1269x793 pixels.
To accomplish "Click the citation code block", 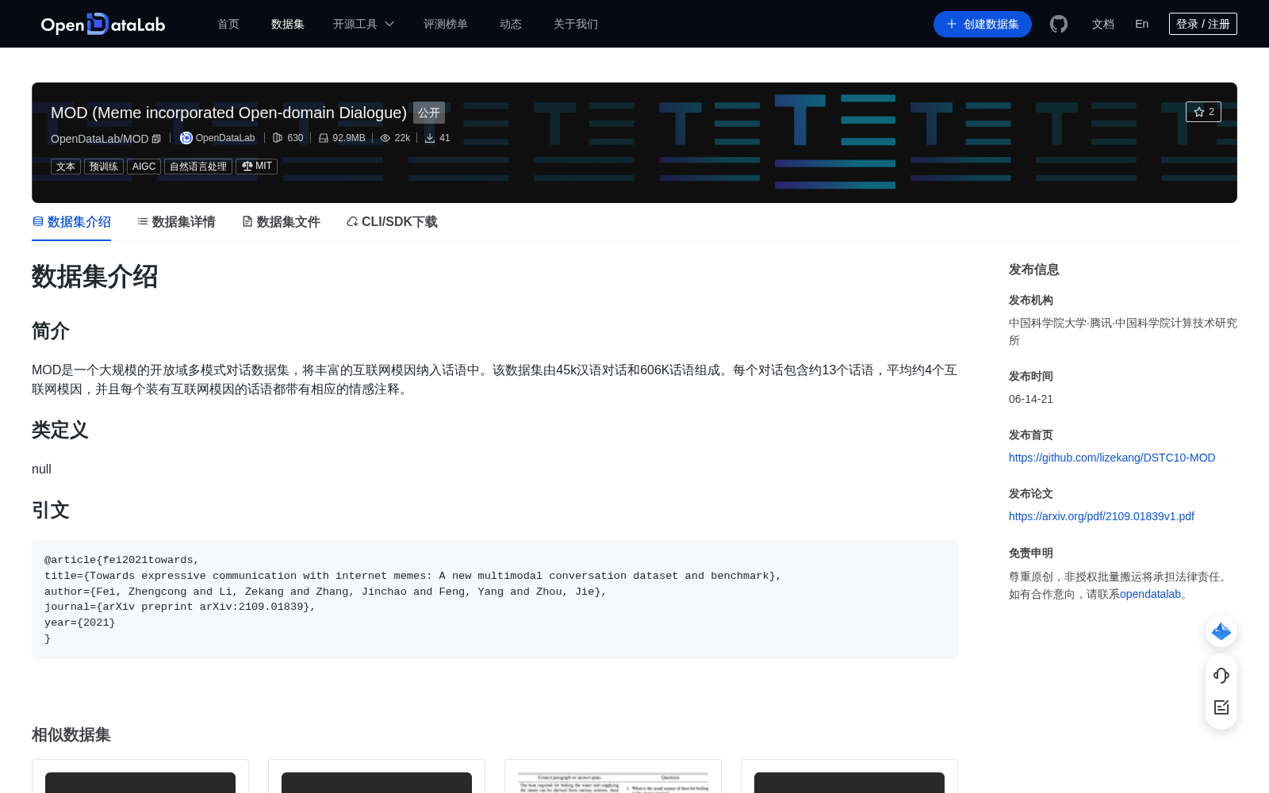I will pos(495,600).
